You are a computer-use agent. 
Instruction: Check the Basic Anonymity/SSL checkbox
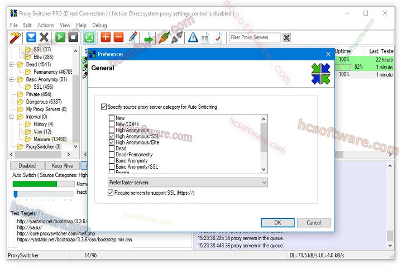click(x=112, y=167)
